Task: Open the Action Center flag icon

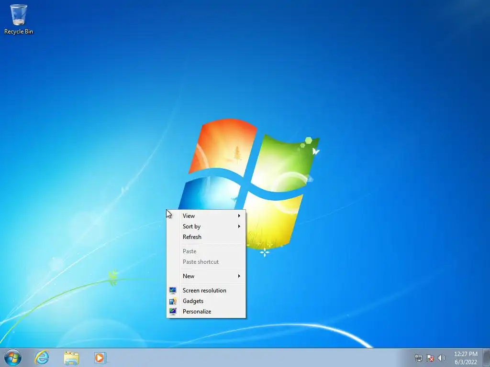Action: (x=430, y=358)
